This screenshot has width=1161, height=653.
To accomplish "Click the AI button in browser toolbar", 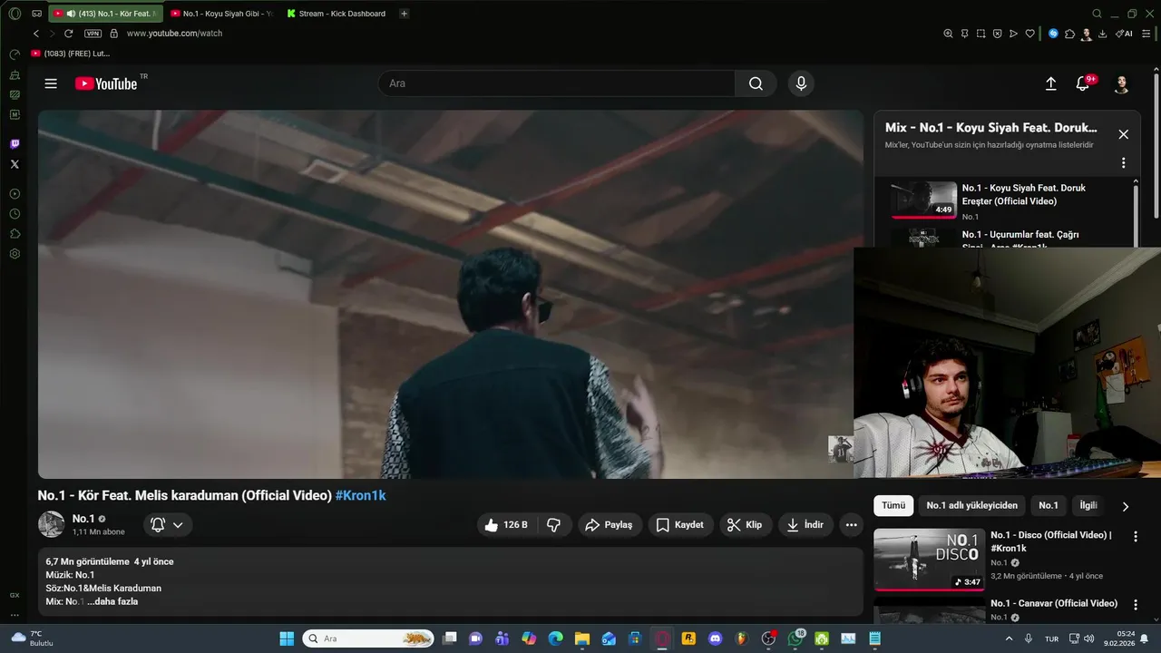I will (x=1124, y=34).
